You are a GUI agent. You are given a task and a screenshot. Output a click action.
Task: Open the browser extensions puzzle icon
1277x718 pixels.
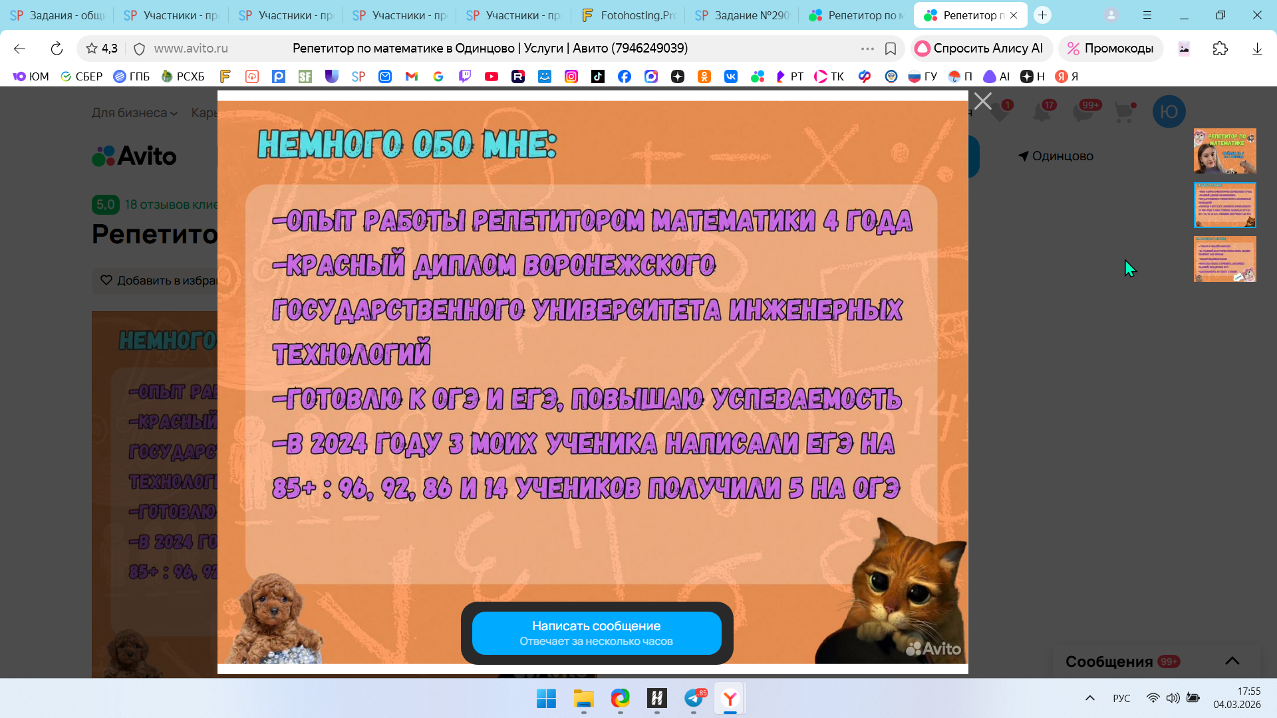click(x=1220, y=49)
